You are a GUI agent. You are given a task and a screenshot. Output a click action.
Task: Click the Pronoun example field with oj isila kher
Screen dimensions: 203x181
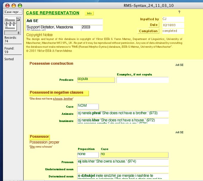123,162
